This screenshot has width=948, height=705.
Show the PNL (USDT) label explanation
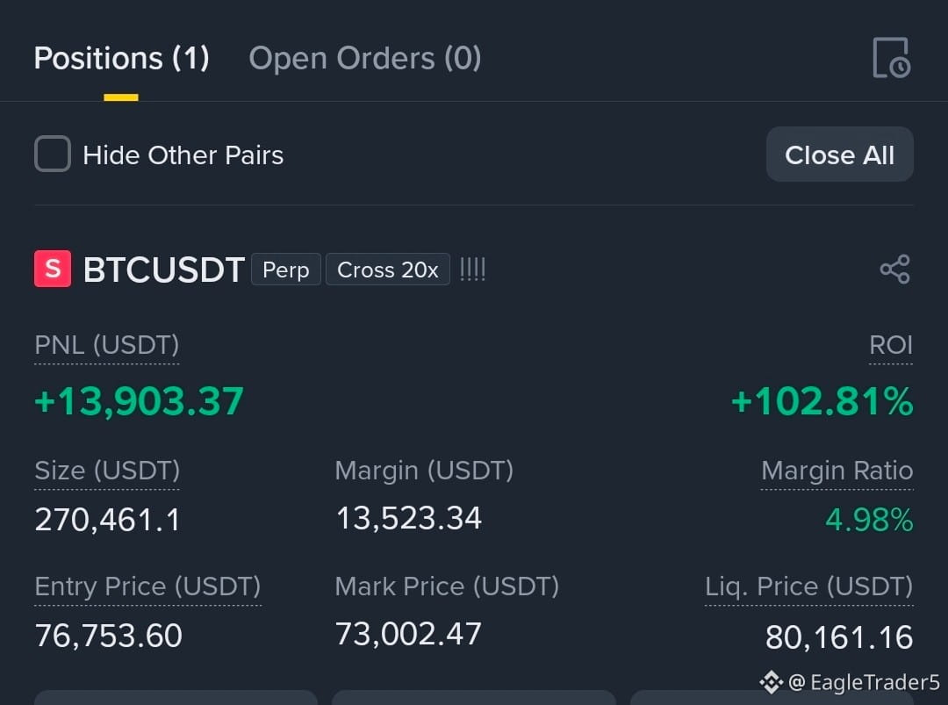point(107,345)
